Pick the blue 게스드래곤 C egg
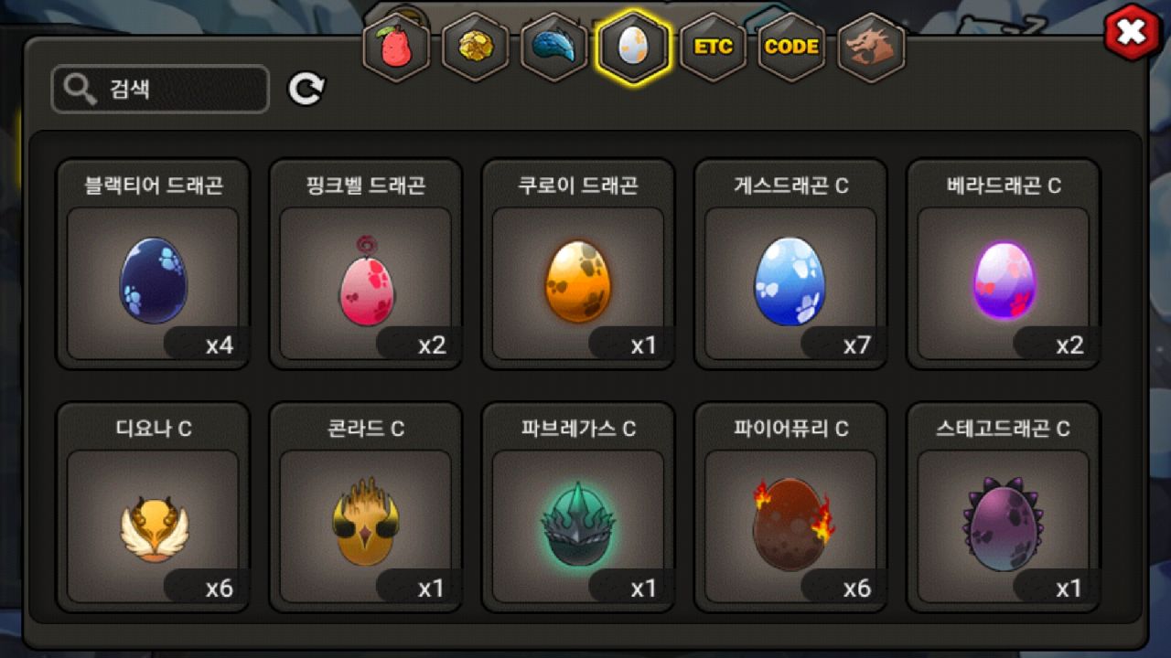The width and height of the screenshot is (1171, 658). click(790, 265)
